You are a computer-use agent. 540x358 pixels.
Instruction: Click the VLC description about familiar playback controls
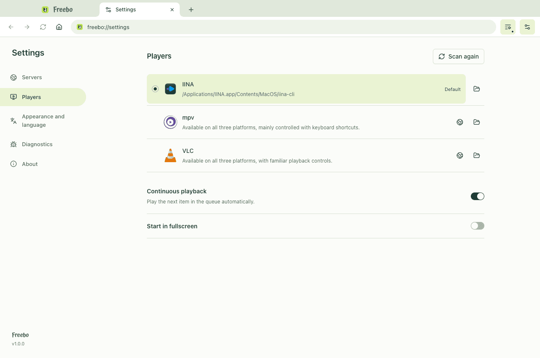click(x=257, y=161)
